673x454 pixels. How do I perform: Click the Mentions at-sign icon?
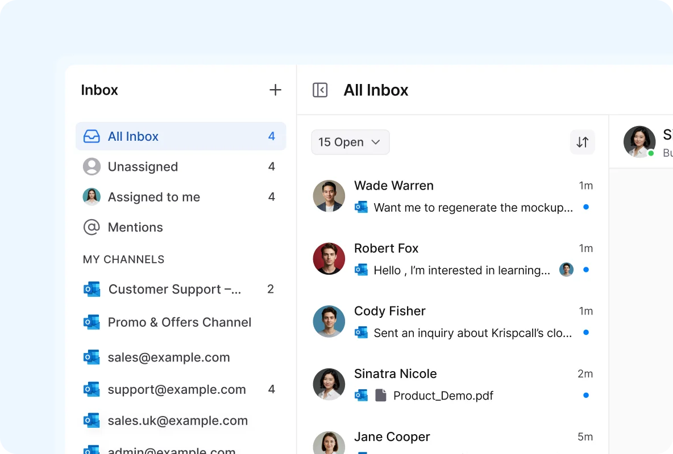click(92, 227)
